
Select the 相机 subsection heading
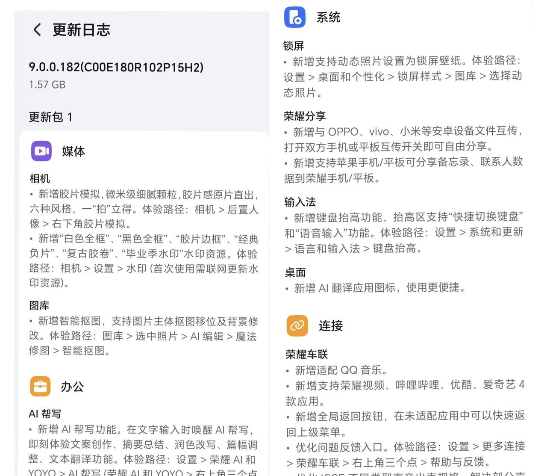[40, 178]
